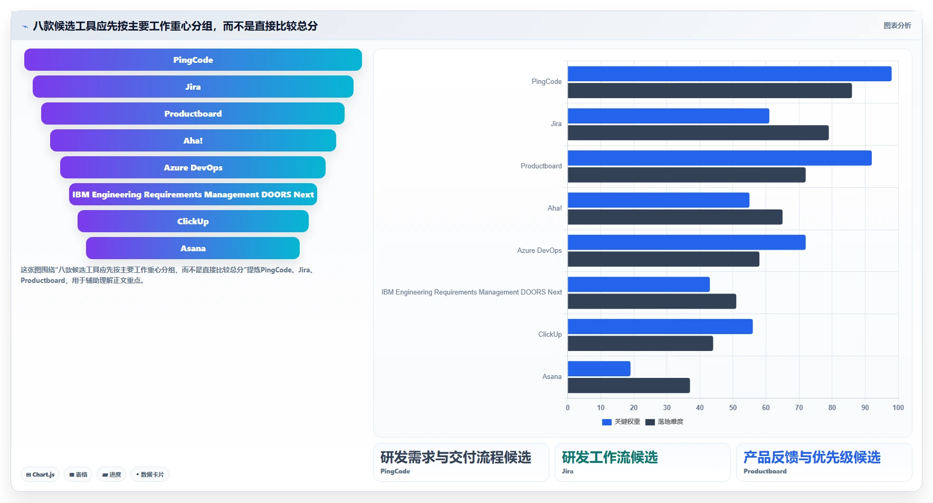Click Azure DevOps' dark 落地难度 bar
Image resolution: width=933 pixels, height=503 pixels.
[x=663, y=259]
